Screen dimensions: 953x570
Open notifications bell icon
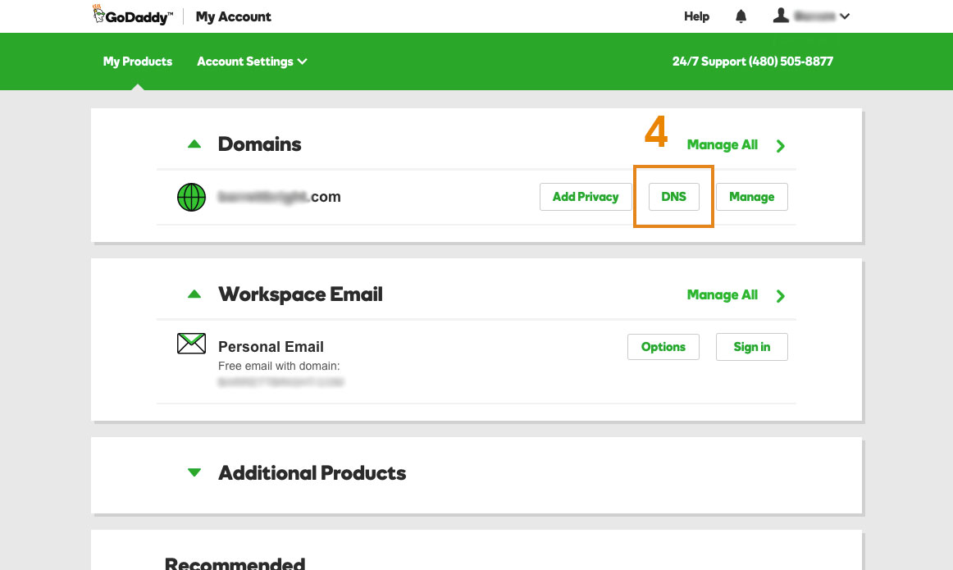741,16
